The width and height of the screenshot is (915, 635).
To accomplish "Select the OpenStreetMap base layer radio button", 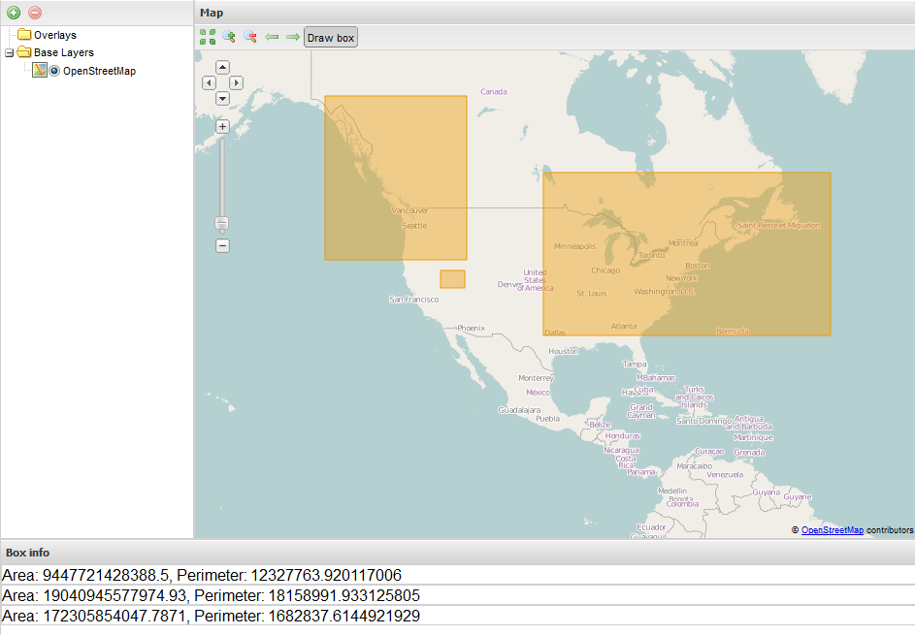I will (x=53, y=70).
